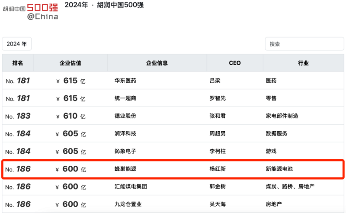Click CEO name 郭金树
The width and height of the screenshot is (346, 214).
click(x=218, y=186)
